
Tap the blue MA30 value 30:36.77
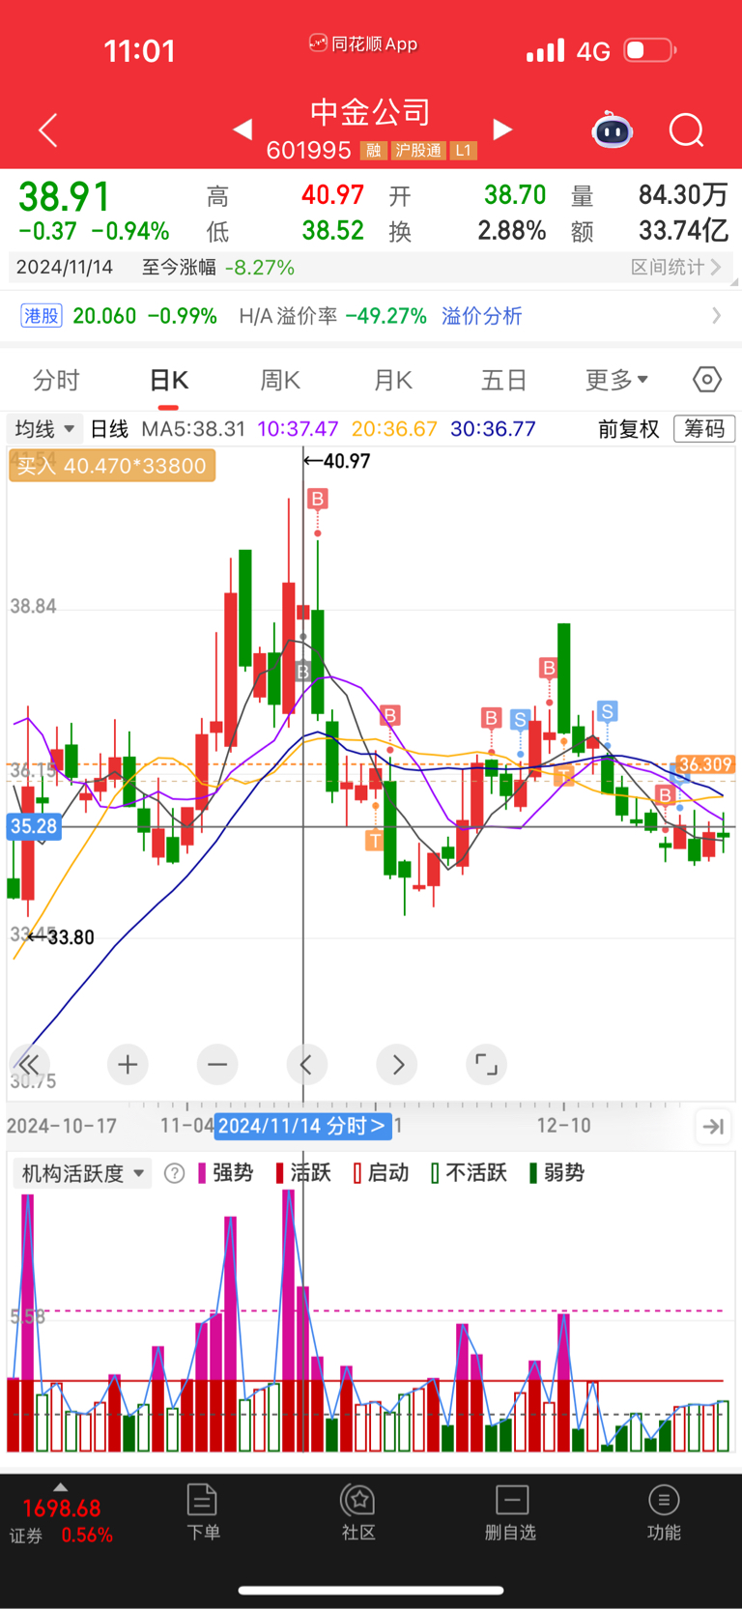tap(493, 429)
